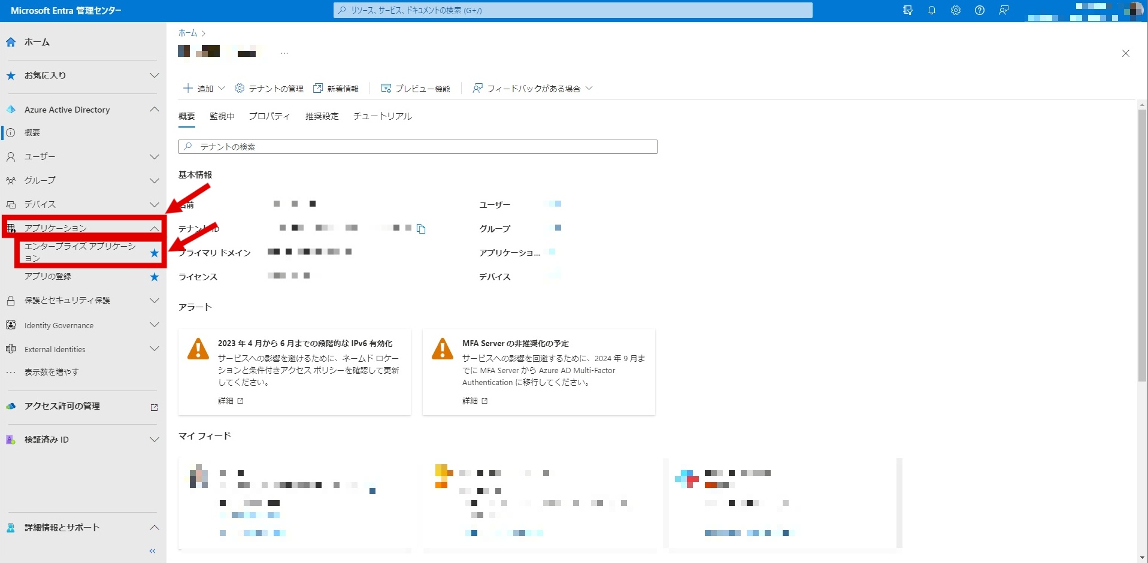Click the account avatar in top right
Viewport: 1148px width, 563px height.
[x=1135, y=10]
